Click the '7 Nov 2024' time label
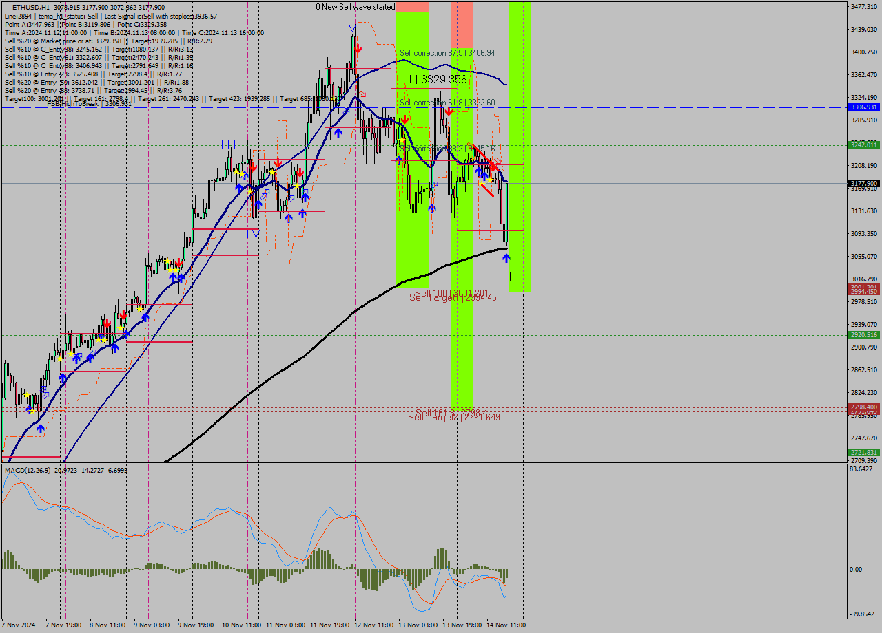 18,625
